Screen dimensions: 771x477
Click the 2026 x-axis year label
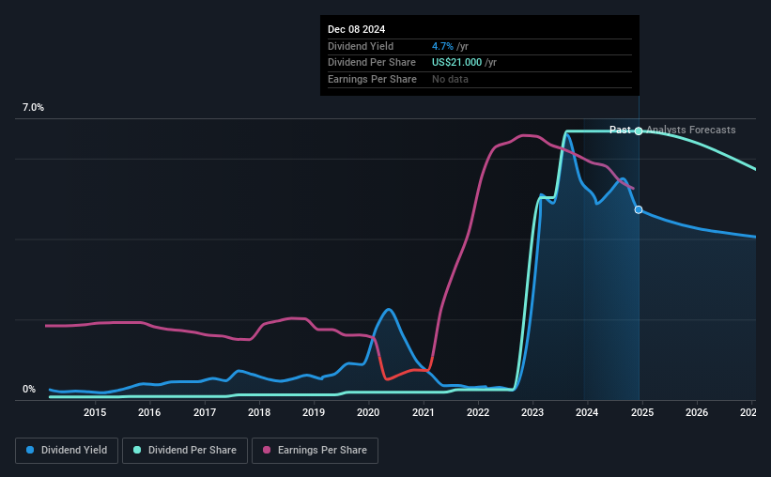pos(697,412)
